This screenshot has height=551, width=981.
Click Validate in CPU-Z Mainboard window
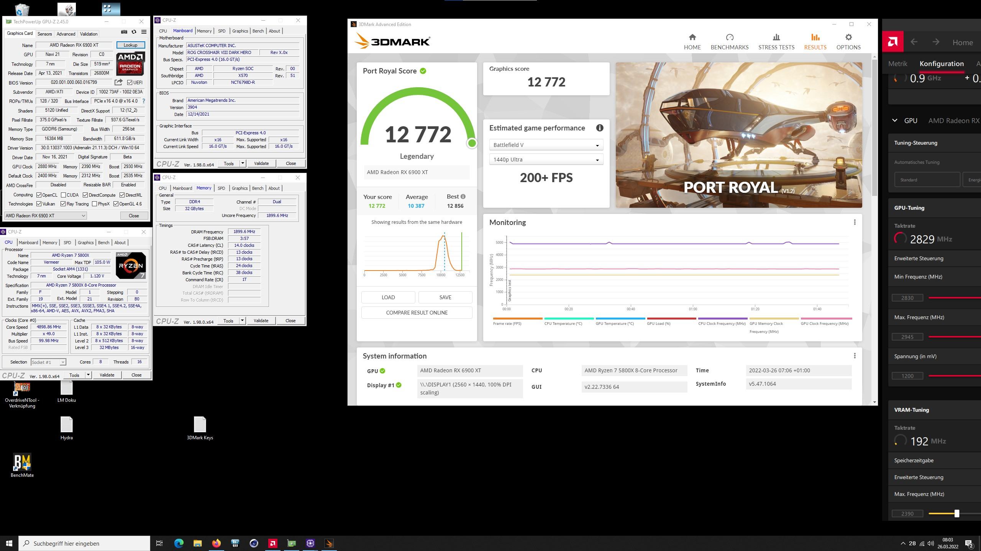tap(261, 163)
